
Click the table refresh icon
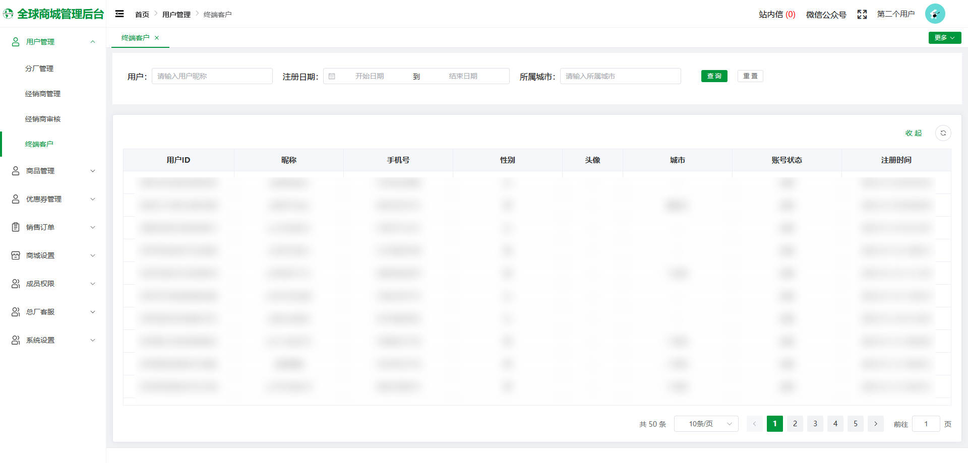point(943,133)
